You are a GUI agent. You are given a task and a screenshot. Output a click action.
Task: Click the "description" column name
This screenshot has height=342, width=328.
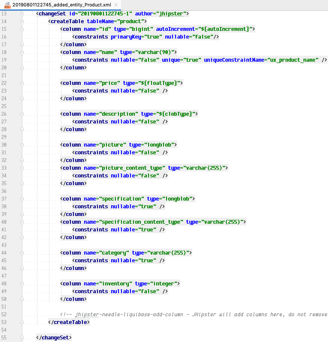click(118, 114)
